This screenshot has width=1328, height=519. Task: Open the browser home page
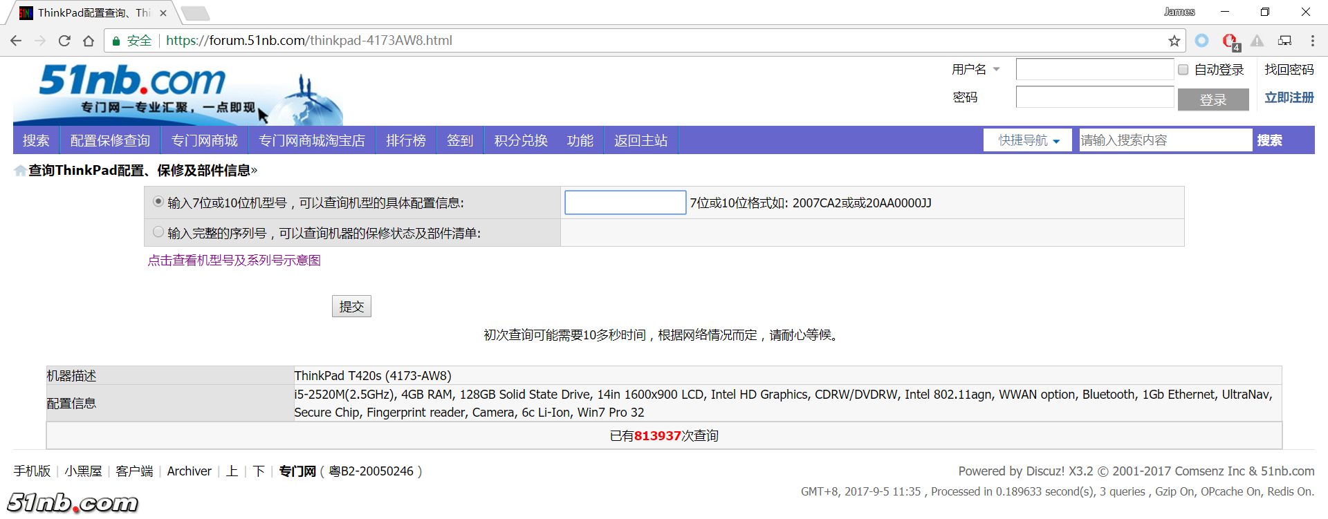(89, 41)
